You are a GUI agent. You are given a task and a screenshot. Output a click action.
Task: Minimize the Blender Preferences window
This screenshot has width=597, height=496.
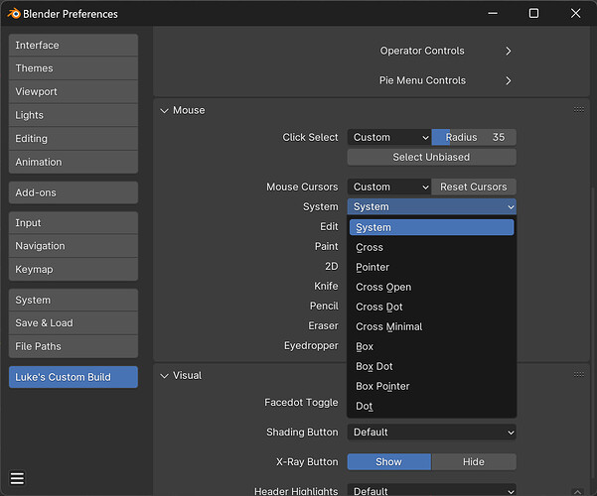pos(493,13)
